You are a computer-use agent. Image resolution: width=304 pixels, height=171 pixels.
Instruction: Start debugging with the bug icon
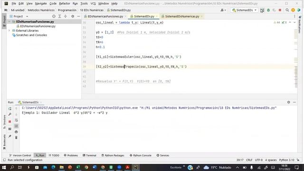(x=268, y=10)
